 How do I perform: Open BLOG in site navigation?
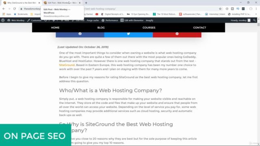point(101,28)
